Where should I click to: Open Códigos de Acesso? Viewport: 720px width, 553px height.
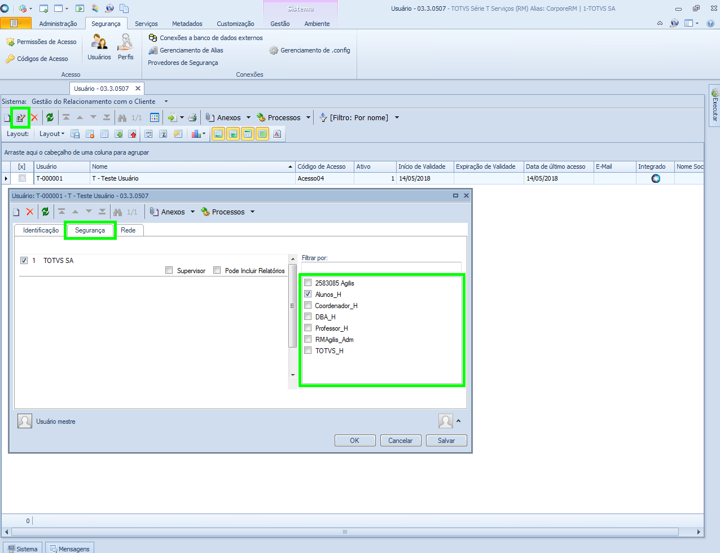click(x=37, y=59)
